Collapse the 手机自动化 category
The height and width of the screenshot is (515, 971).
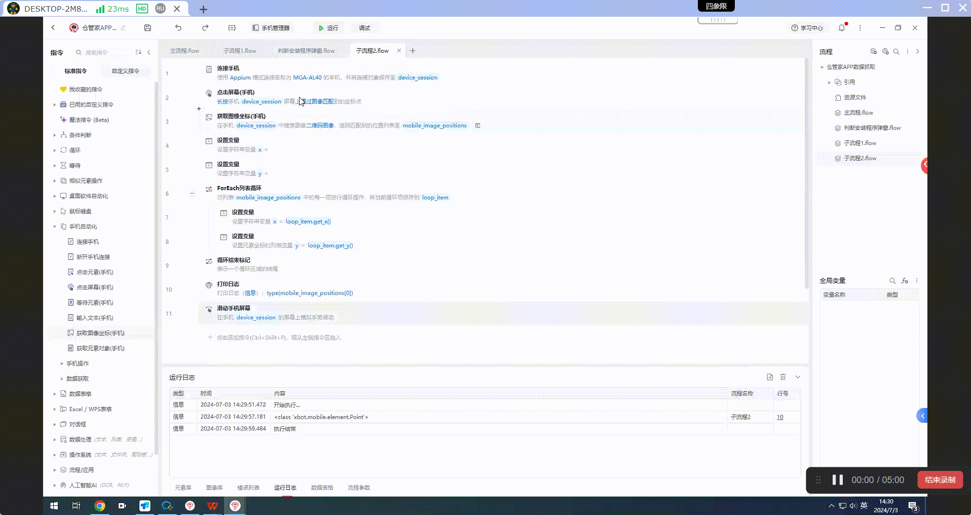click(x=55, y=227)
